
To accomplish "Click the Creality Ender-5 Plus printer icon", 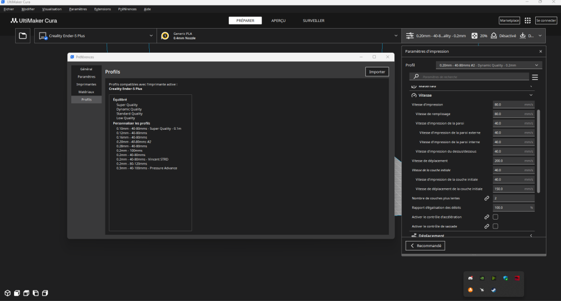I will [43, 36].
